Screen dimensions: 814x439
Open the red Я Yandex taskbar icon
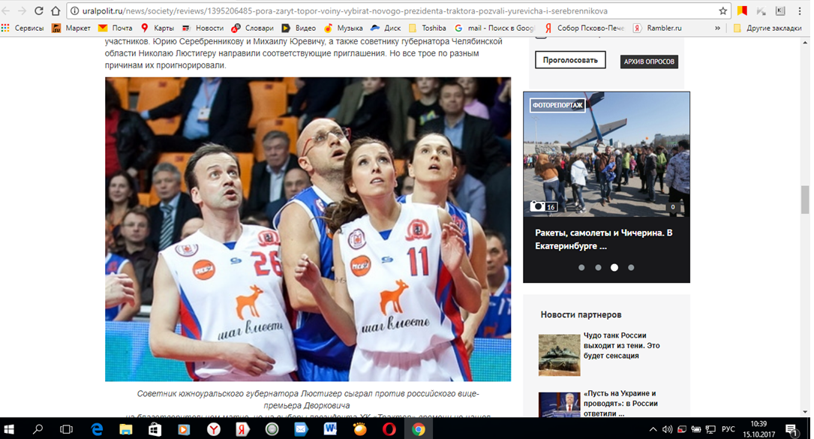pyautogui.click(x=242, y=429)
